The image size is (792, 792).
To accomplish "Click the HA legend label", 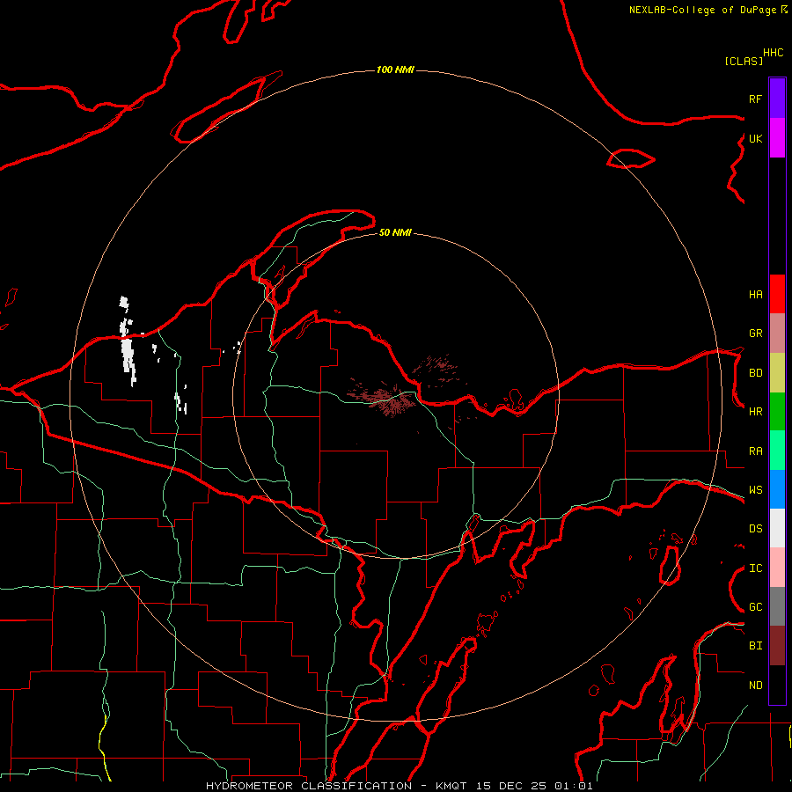I will [755, 294].
